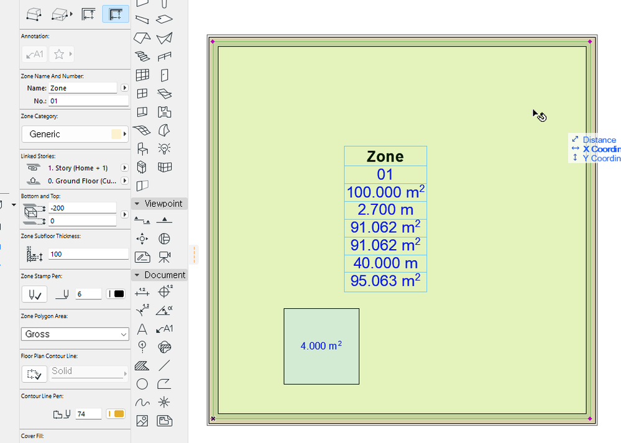Open the Camera tool under Viewpoint
The image size is (621, 443).
164,257
